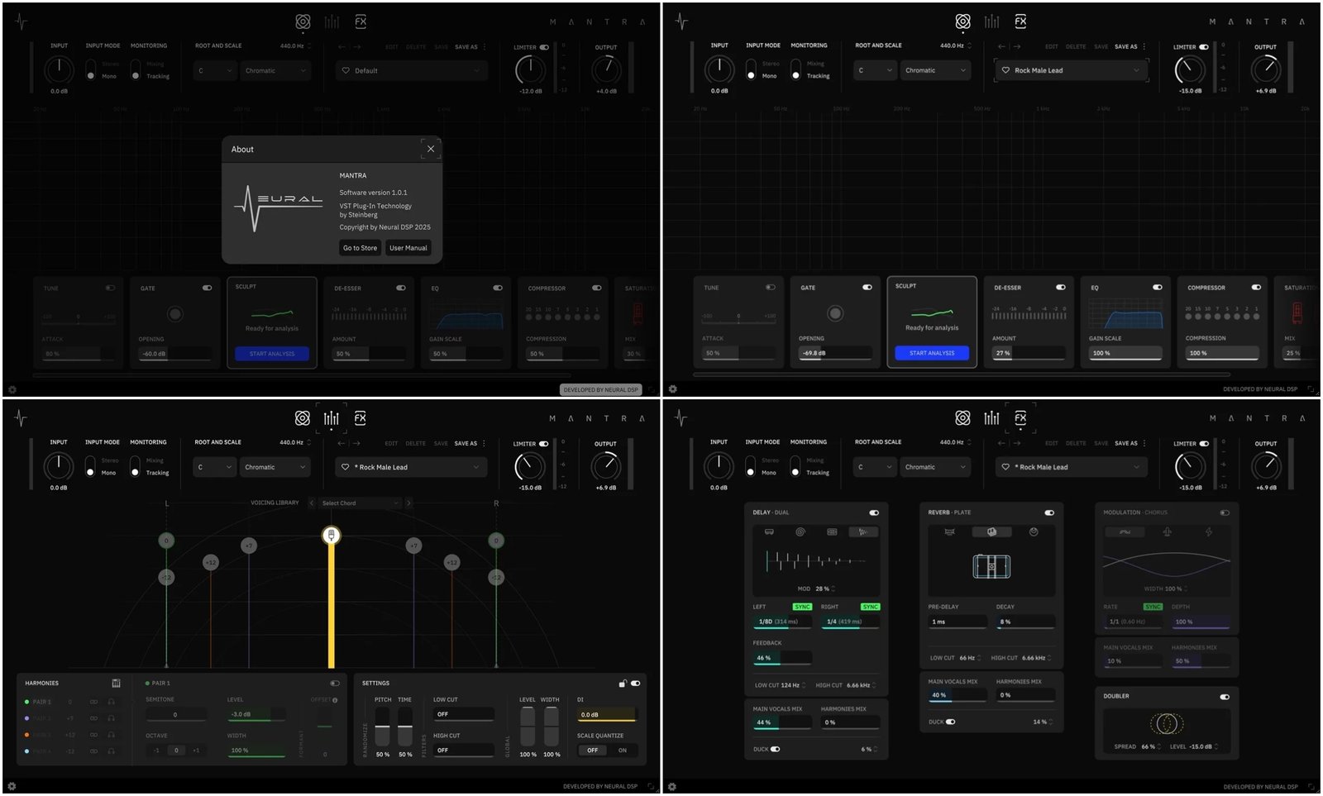Open the FX view via FX icon
The image size is (1323, 796).
click(x=1020, y=417)
